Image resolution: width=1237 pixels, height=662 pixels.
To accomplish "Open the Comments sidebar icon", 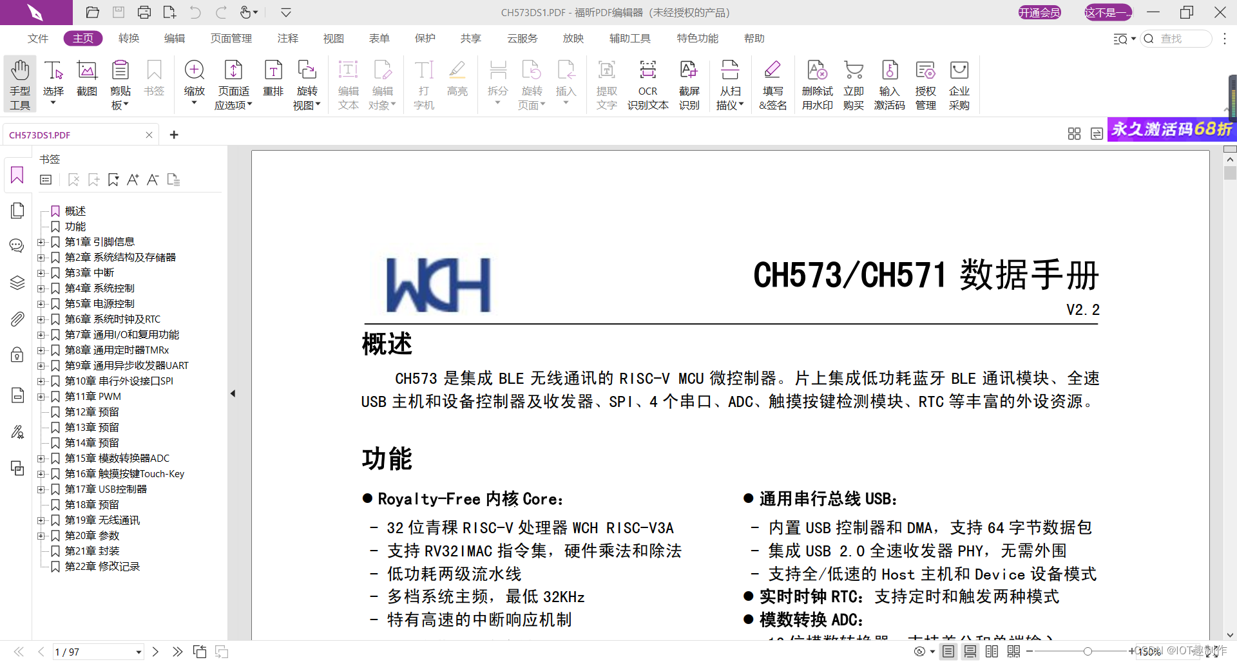I will pos(17,245).
